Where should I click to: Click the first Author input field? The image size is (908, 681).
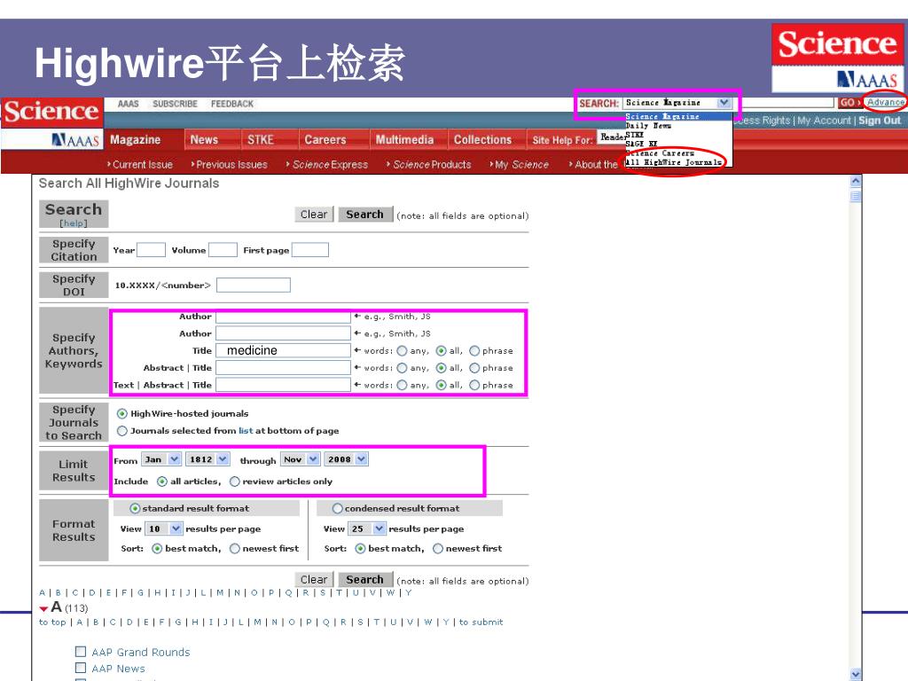(283, 317)
